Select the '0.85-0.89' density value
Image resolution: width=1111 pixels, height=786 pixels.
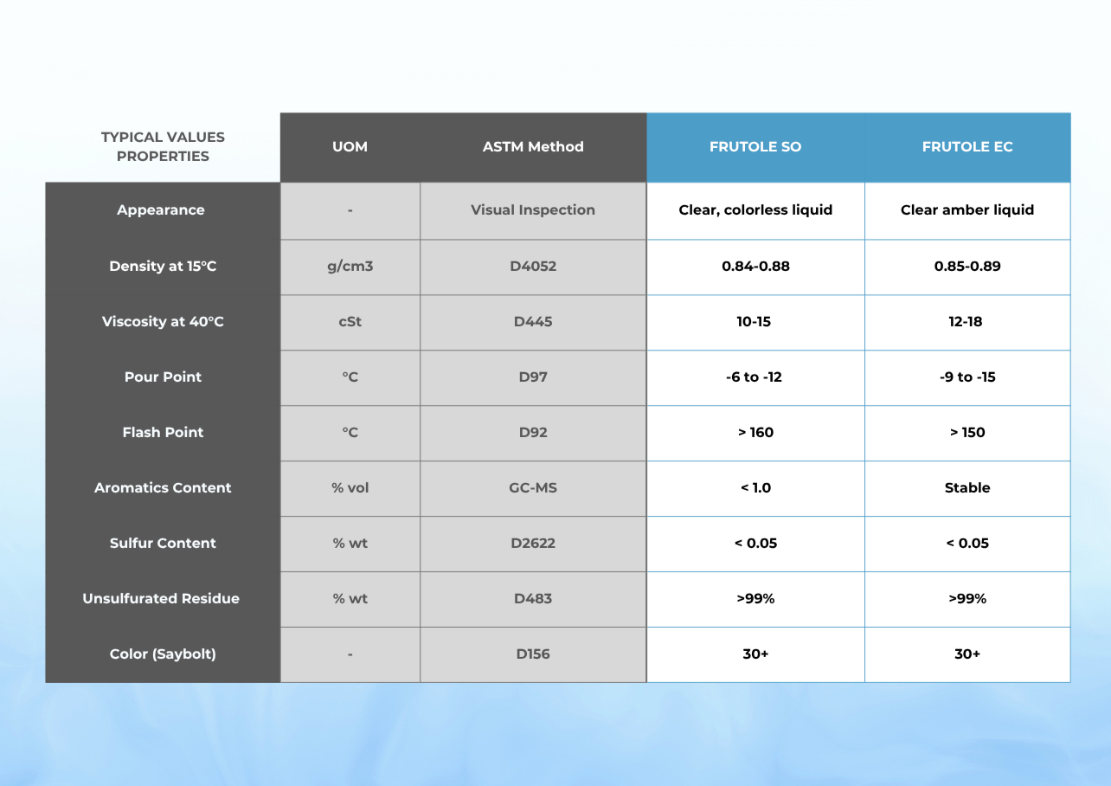coord(967,267)
